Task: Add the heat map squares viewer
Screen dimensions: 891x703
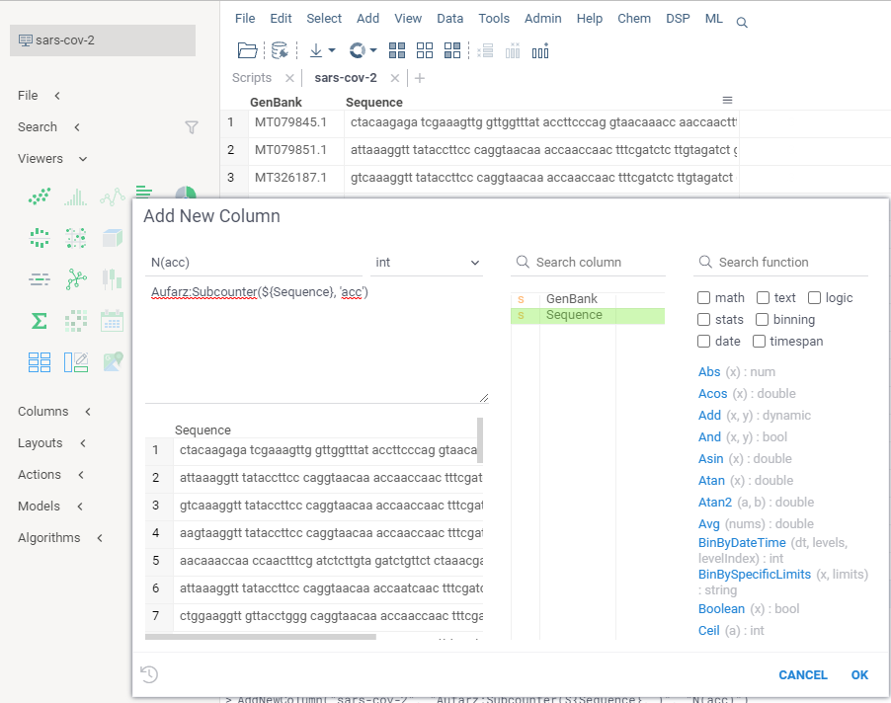Action: pos(76,321)
